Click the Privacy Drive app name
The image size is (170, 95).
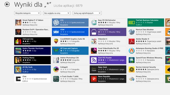click(x=141, y=76)
